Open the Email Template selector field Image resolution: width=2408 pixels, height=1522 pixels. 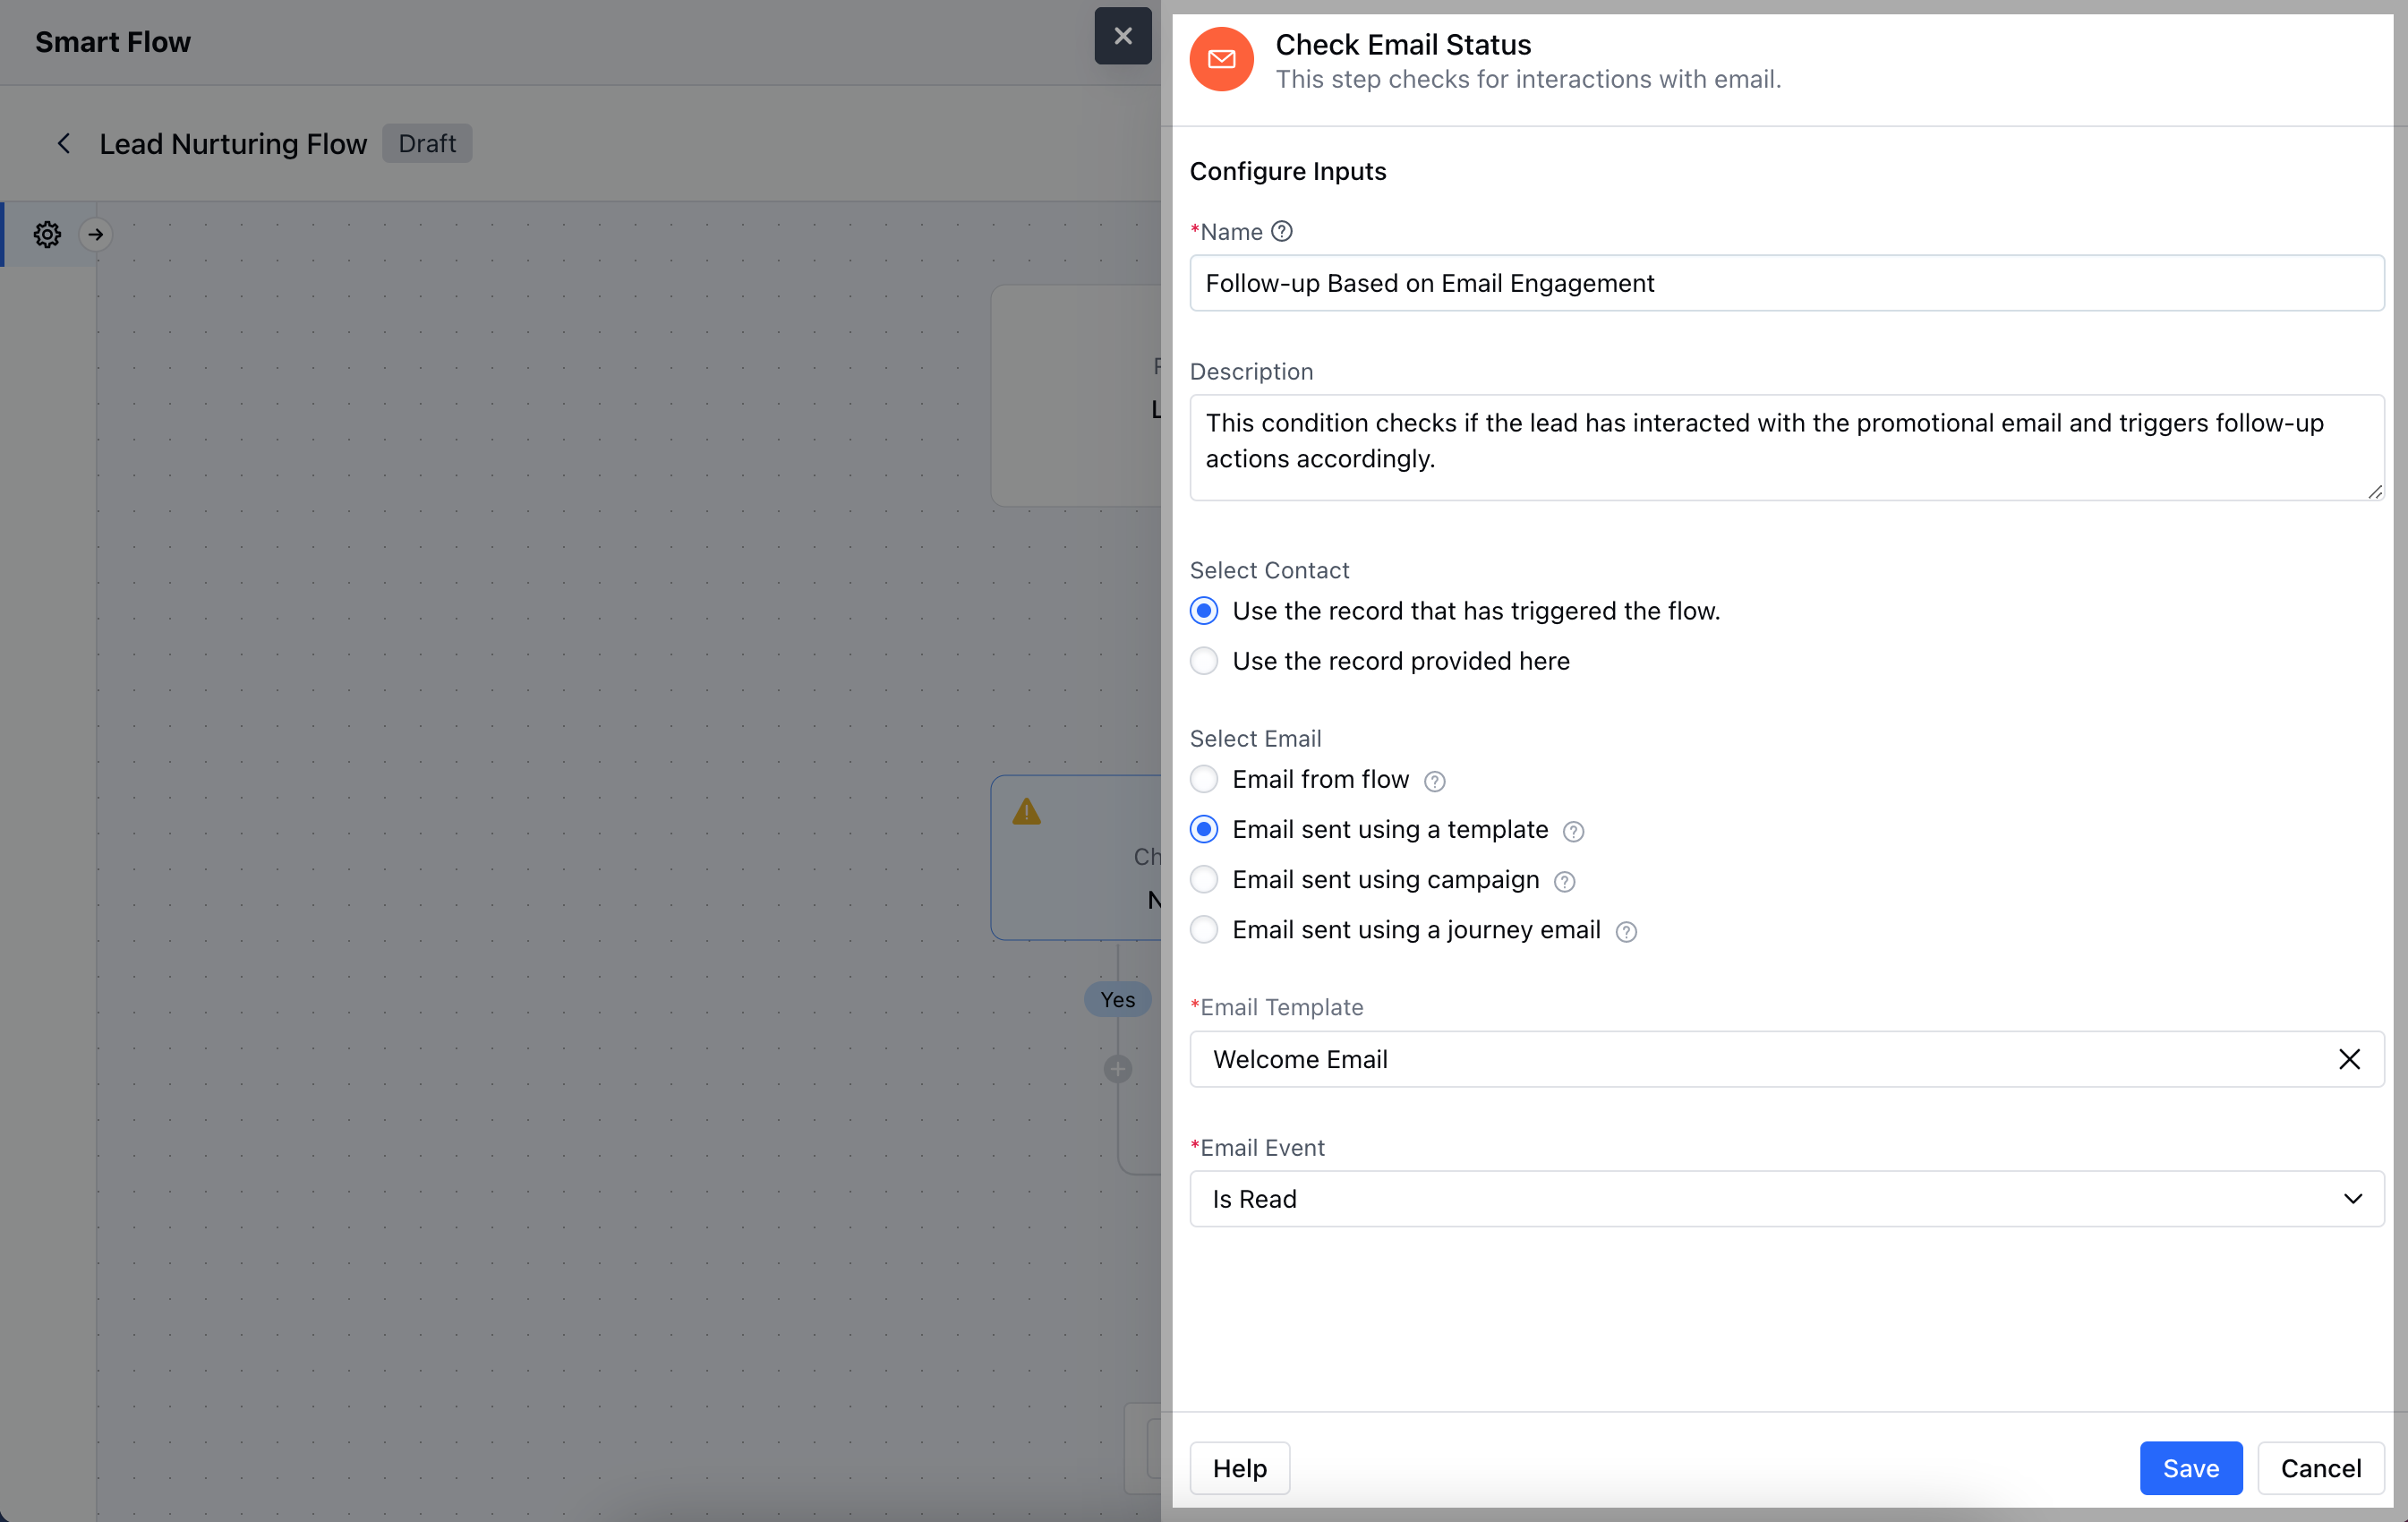1750,1059
